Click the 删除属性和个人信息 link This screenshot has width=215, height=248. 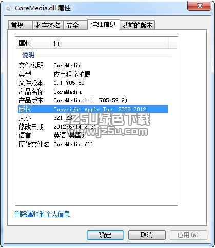point(43,214)
